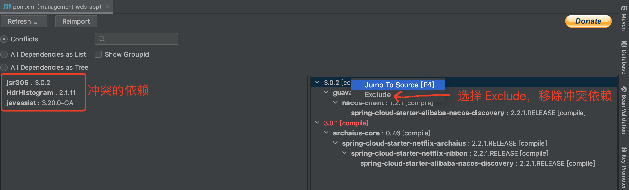Open the Maven tool window icon

point(624,8)
